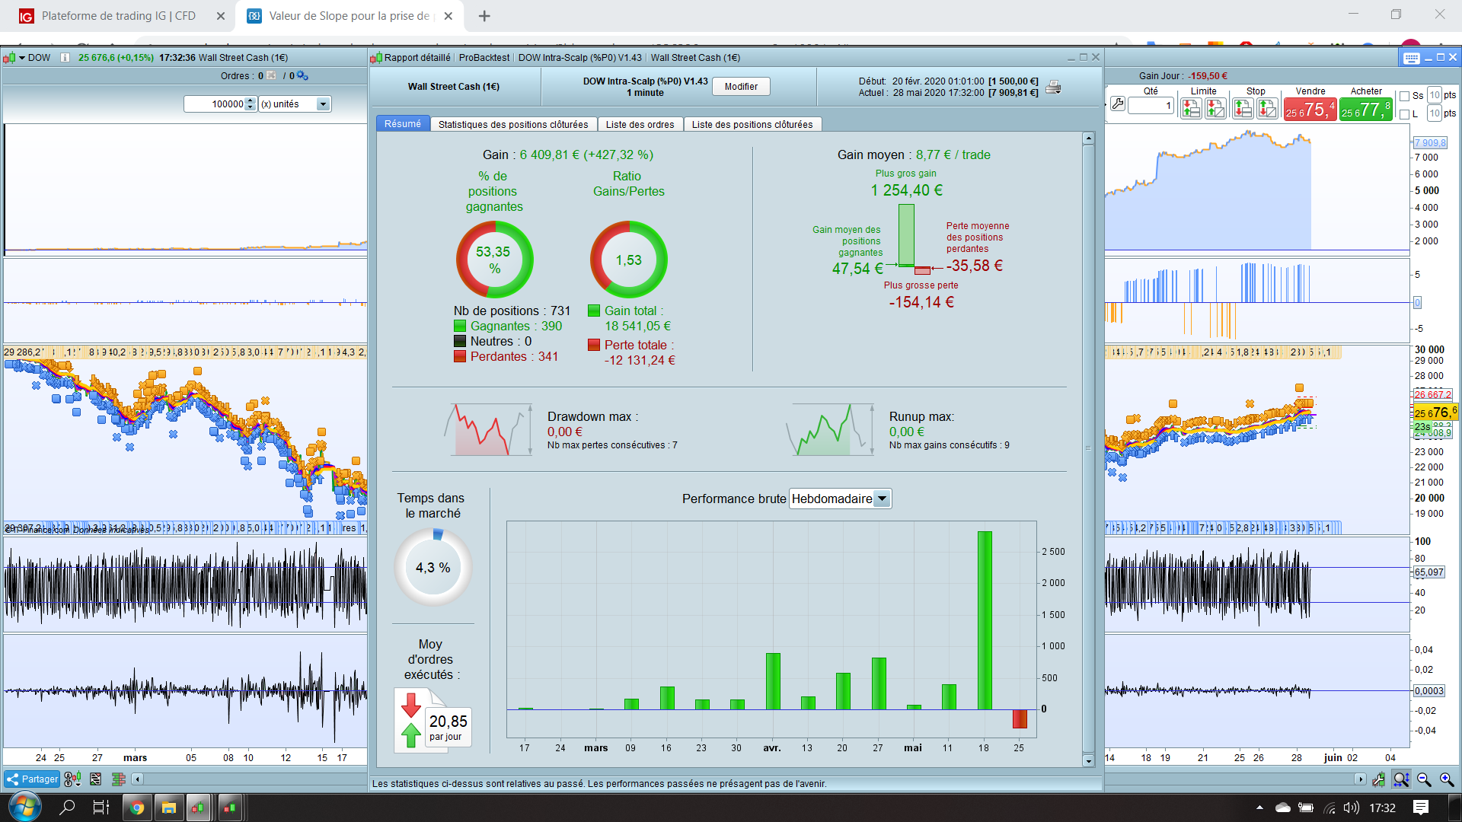1462x822 pixels.
Task: Switch to Liste des ordres tab
Action: point(640,124)
